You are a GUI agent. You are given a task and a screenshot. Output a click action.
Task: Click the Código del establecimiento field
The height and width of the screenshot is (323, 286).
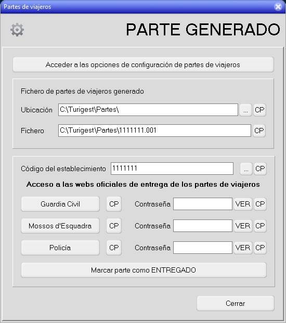coord(172,169)
